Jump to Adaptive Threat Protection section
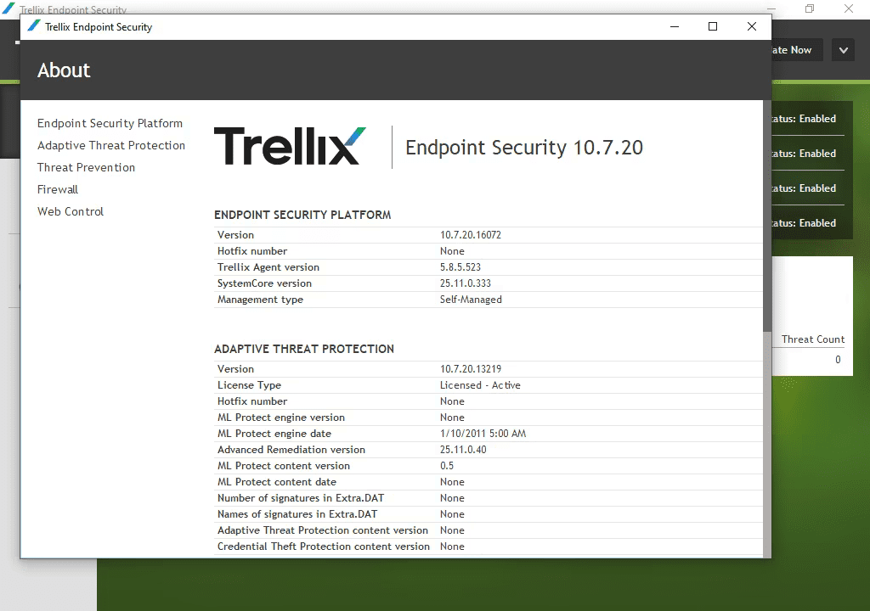The width and height of the screenshot is (870, 611). click(111, 145)
